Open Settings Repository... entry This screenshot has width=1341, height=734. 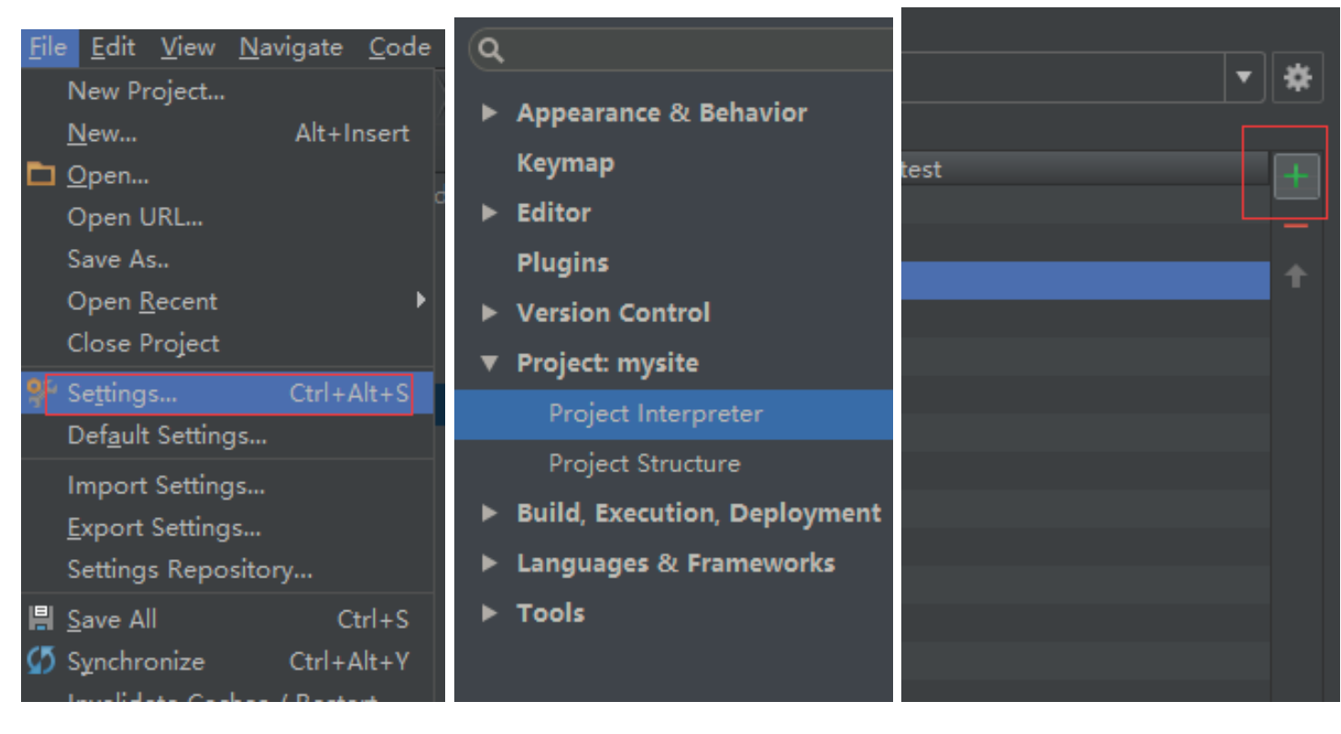(x=191, y=570)
